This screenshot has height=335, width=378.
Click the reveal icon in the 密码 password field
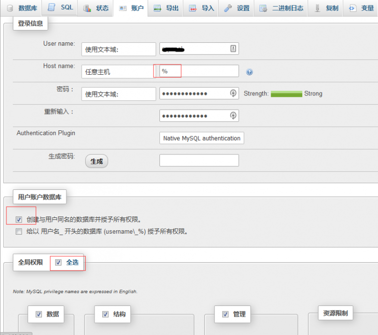tap(233, 93)
